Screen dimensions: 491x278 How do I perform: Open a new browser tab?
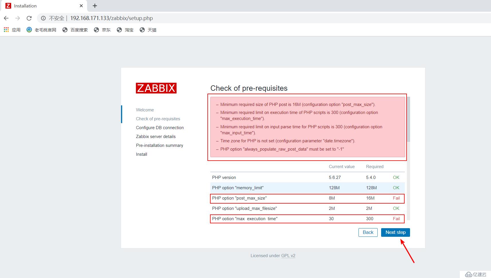(x=95, y=6)
